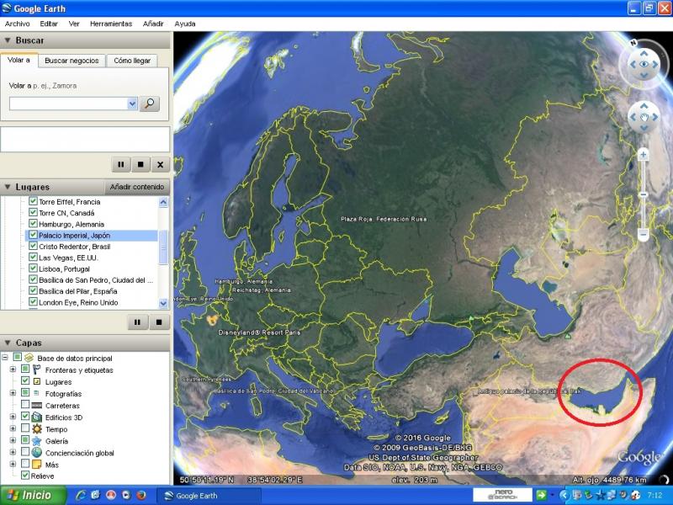This screenshot has width=673, height=505.
Task: Open the Ayuda menu
Action: click(x=185, y=24)
